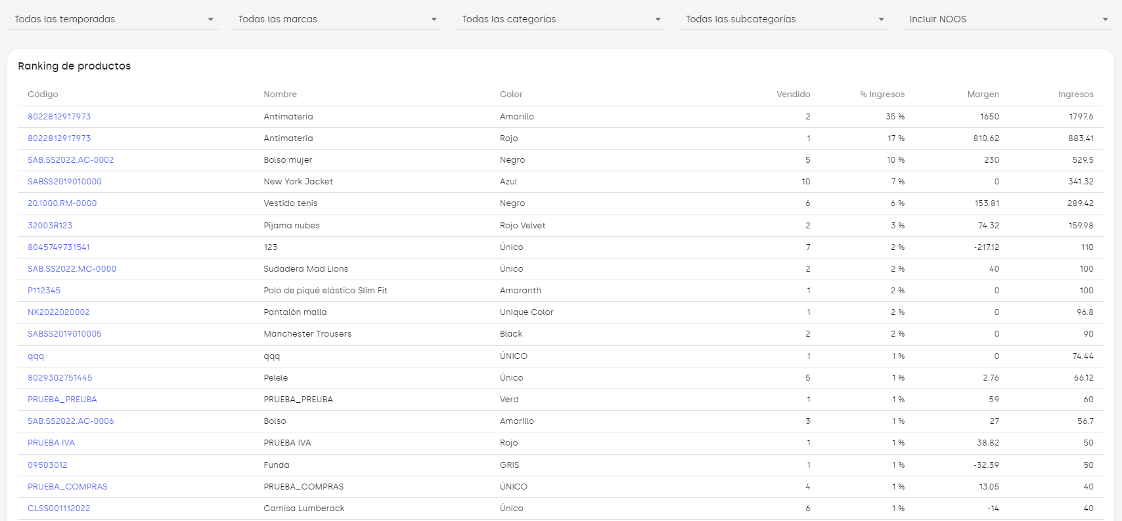
Task: Select the Camisa Lumberack name cell
Action: click(304, 508)
